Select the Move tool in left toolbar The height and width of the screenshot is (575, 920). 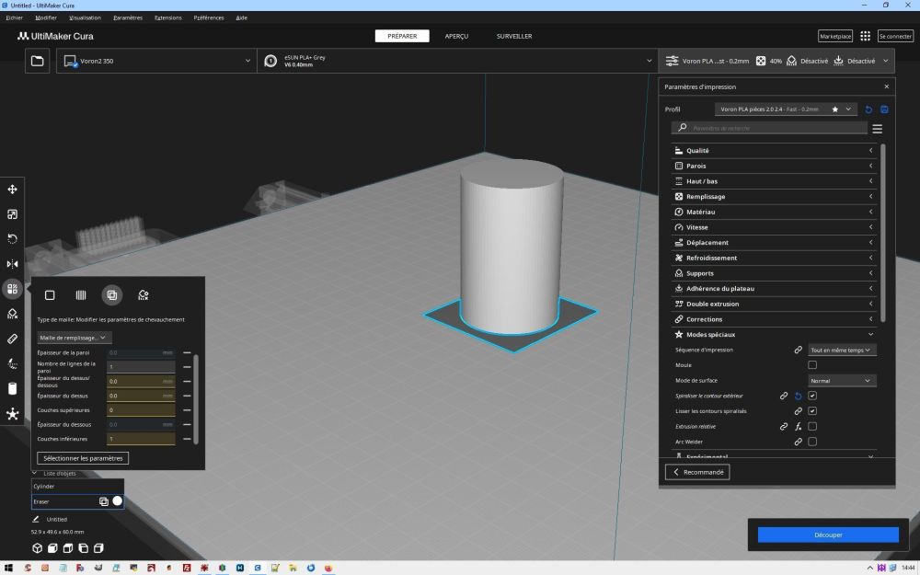(13, 190)
